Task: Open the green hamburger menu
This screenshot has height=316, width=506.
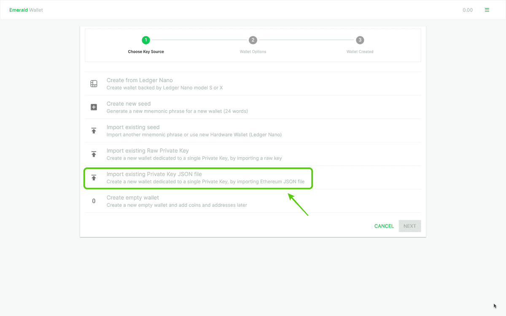Action: pyautogui.click(x=487, y=9)
